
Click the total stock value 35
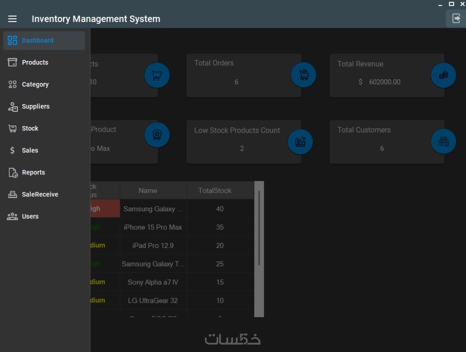point(220,227)
